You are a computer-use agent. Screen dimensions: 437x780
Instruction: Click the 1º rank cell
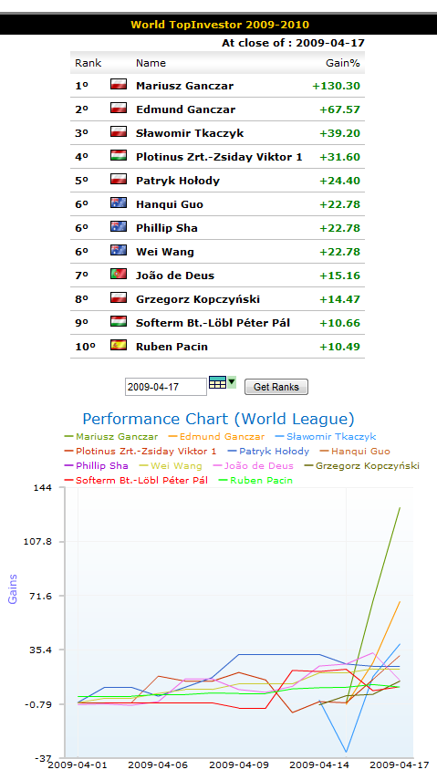point(81,86)
